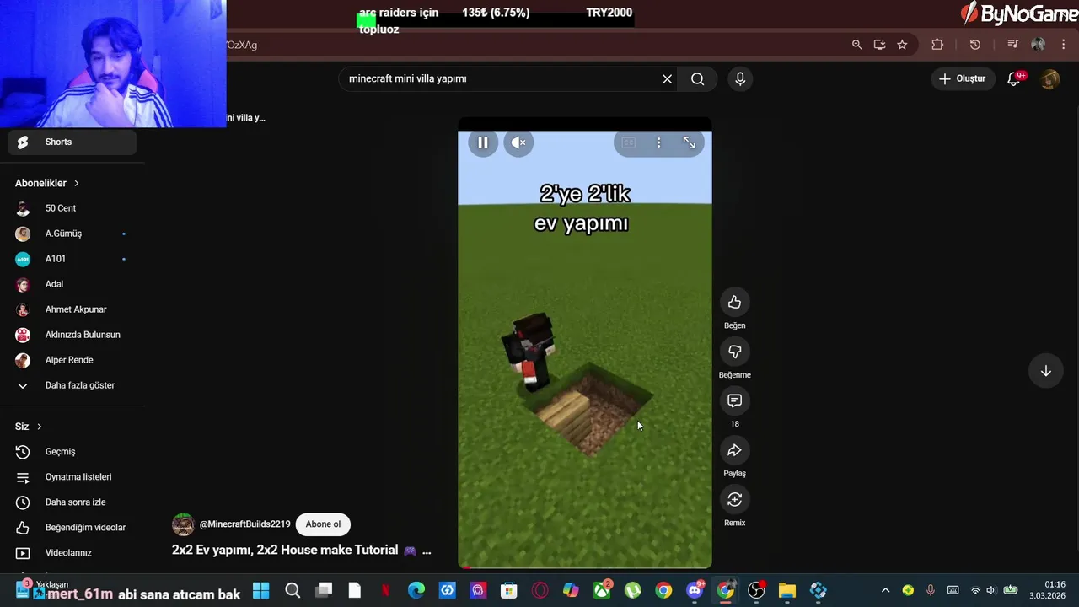Open Daha sonra izle list
The image size is (1079, 607).
(72, 502)
